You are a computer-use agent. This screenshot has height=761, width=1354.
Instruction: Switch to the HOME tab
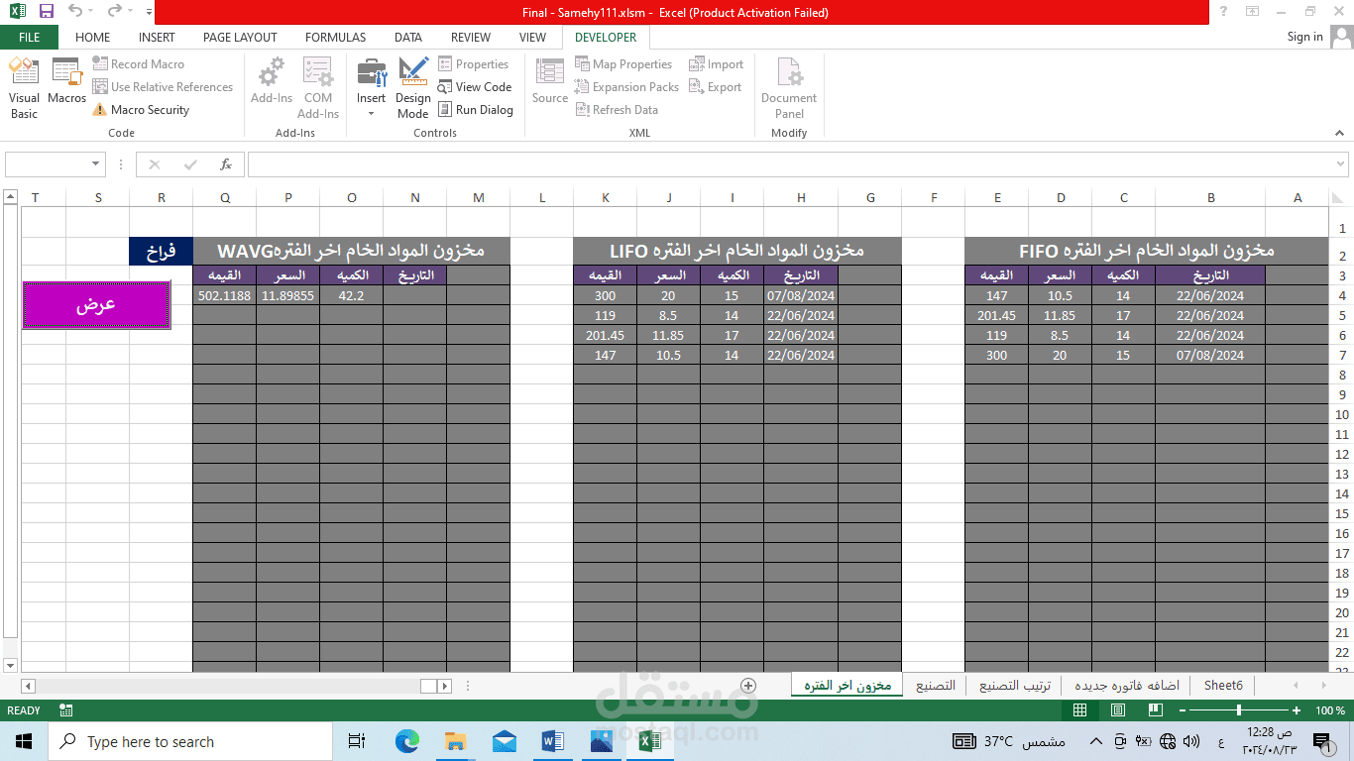[92, 37]
